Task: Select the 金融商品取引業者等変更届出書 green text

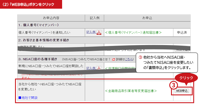Action: tap(131, 91)
